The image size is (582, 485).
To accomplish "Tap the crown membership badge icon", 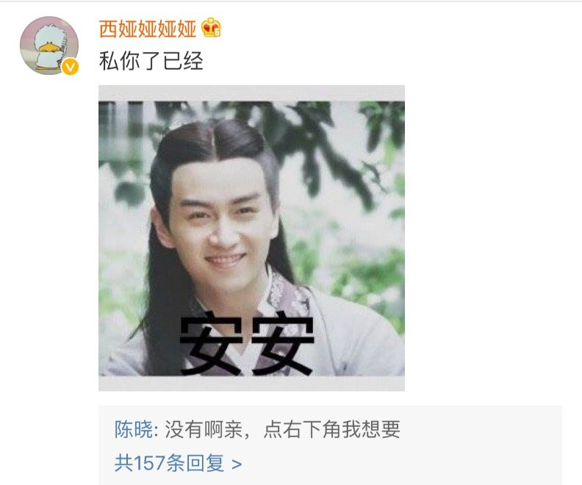I will (x=211, y=28).
